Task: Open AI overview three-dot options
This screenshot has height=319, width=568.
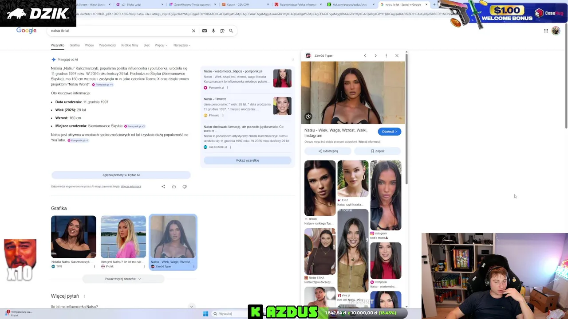Action: 292,59
